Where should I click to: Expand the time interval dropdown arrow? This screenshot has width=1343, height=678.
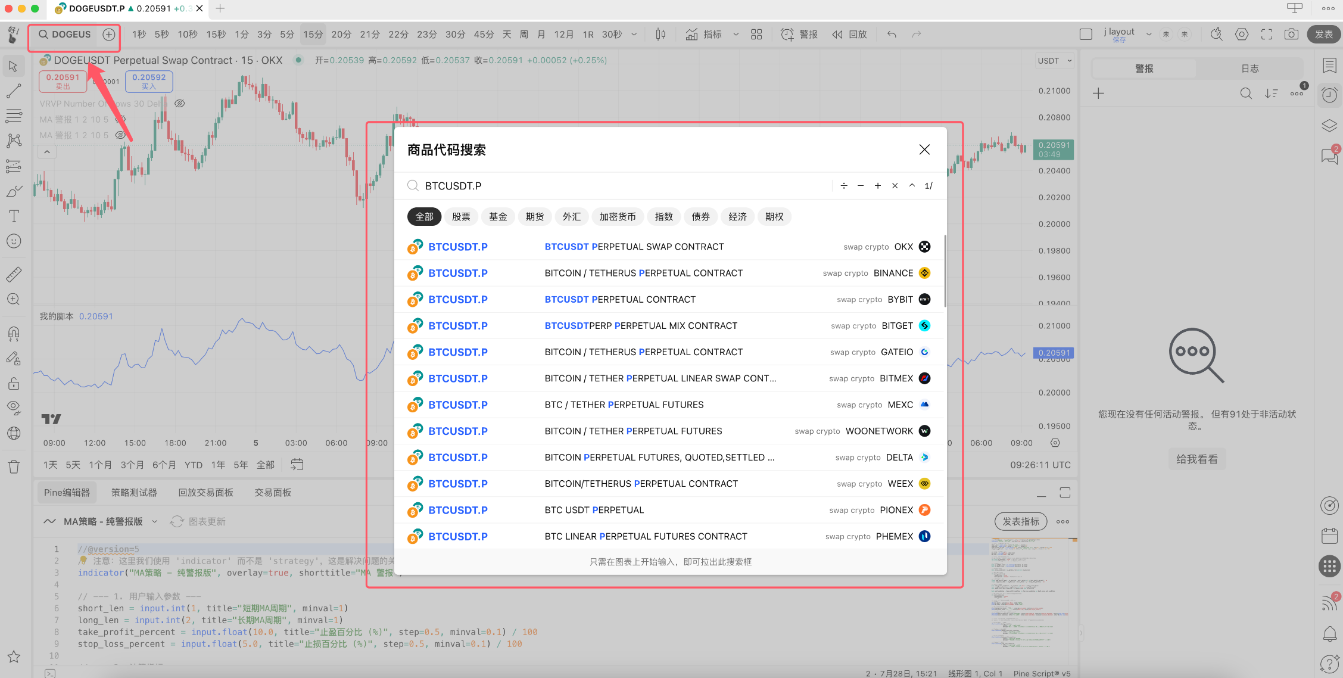tap(634, 35)
